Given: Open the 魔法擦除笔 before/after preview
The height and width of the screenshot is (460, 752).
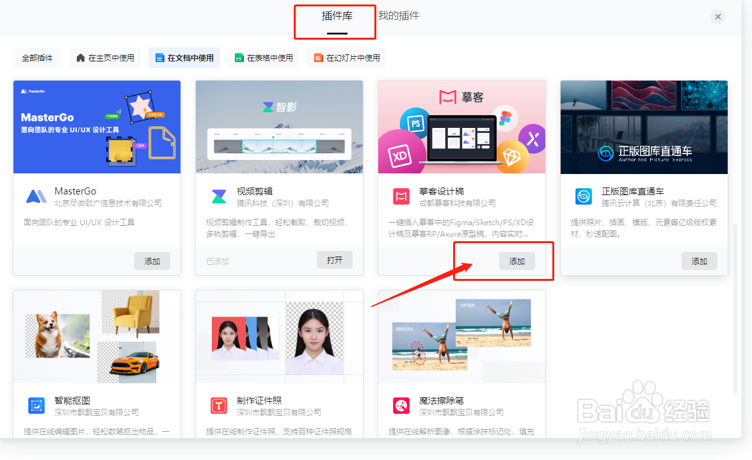Looking at the screenshot, I should pos(461,337).
